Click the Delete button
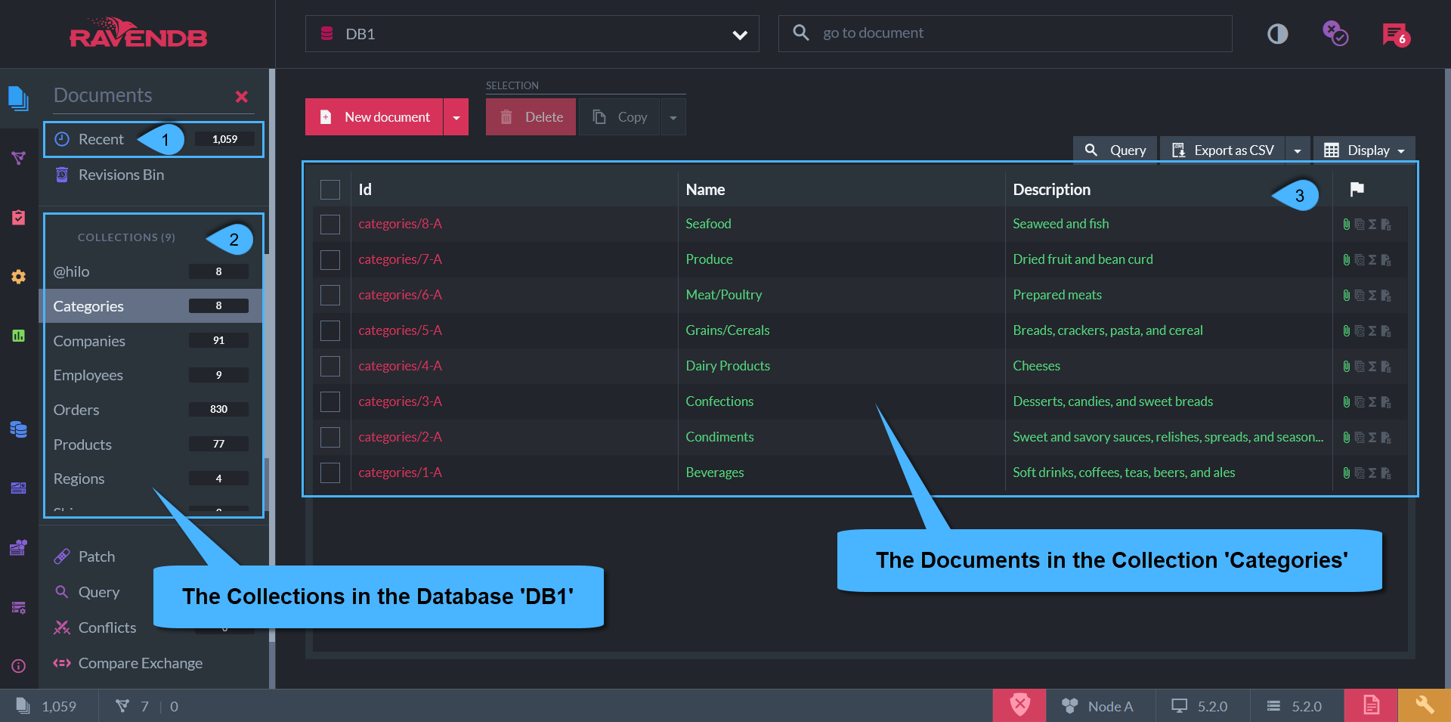1451x722 pixels. 531,117
